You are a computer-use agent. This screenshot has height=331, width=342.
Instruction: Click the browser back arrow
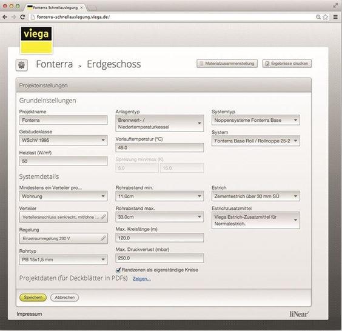click(x=5, y=17)
